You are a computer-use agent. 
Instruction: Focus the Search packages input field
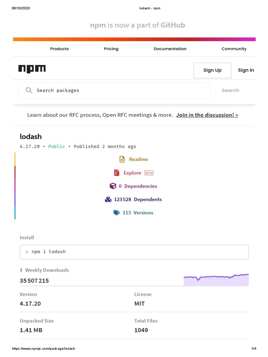click(x=119, y=90)
